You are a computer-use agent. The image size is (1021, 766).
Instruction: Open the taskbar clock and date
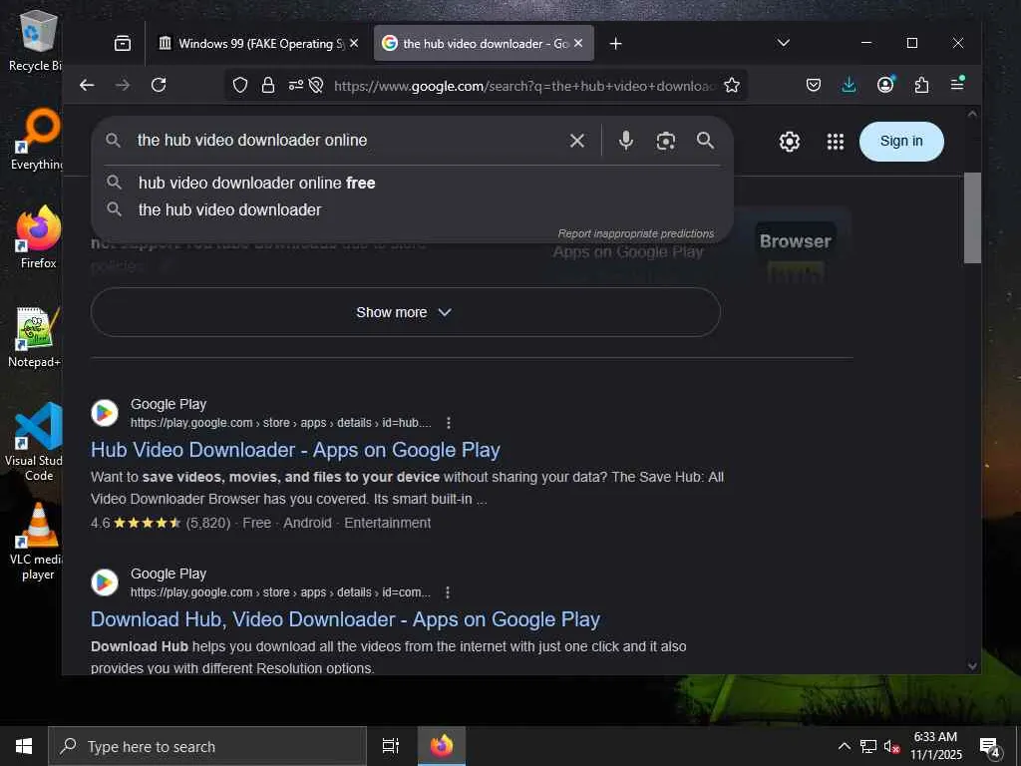tap(935, 746)
